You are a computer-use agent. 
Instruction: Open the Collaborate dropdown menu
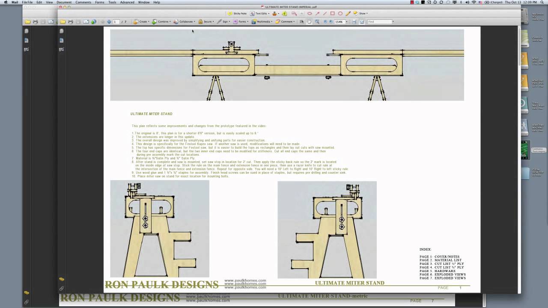tap(184, 21)
